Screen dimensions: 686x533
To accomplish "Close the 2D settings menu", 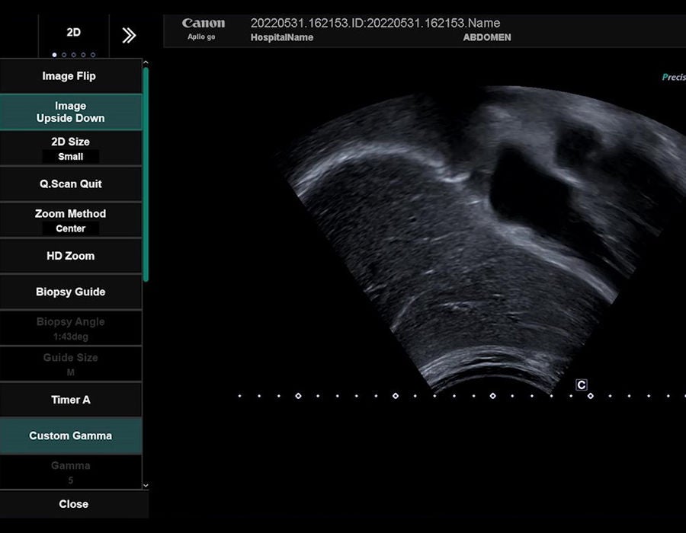I will [x=73, y=504].
